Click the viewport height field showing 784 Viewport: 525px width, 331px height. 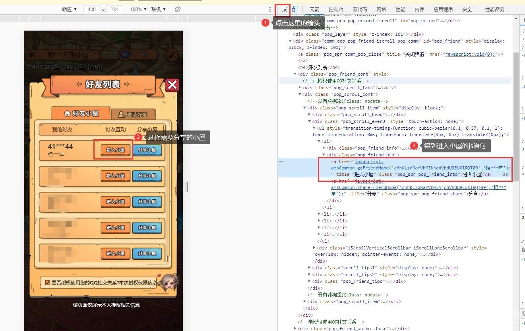(x=115, y=9)
